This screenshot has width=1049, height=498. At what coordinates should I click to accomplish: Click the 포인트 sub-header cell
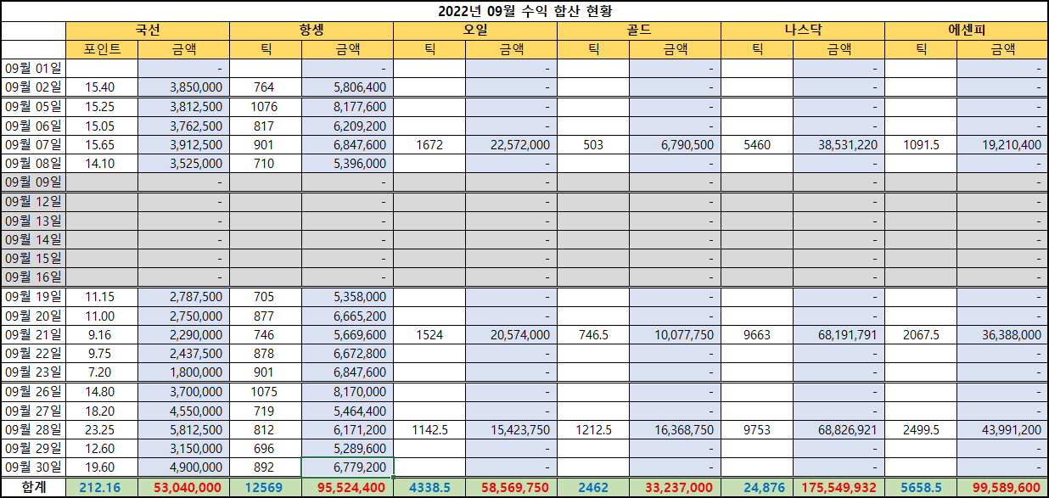[x=102, y=49]
